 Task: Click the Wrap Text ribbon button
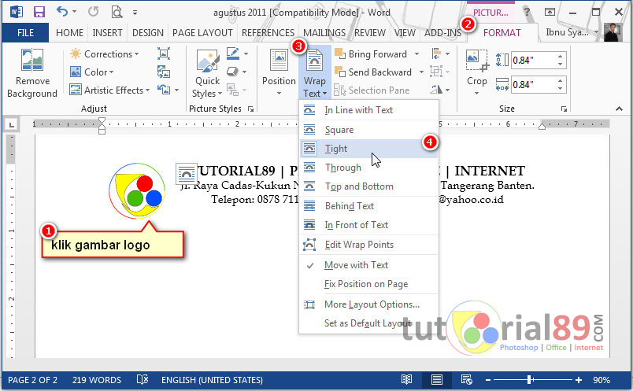314,73
